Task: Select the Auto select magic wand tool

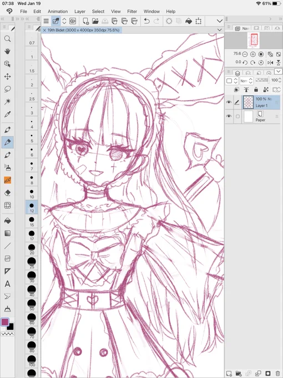Action: pos(7,102)
